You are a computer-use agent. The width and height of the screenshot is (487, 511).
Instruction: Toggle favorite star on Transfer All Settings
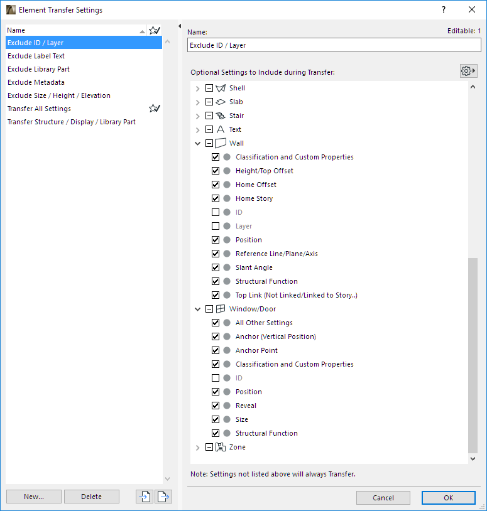pyautogui.click(x=155, y=108)
